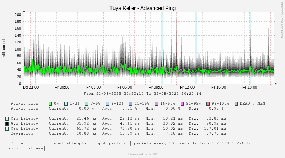Click the Min Latency legend box

7,119
